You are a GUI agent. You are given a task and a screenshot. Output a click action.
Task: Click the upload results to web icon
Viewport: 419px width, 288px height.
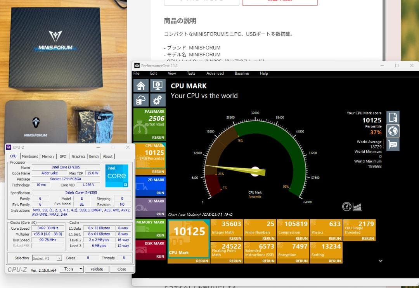tap(141, 100)
